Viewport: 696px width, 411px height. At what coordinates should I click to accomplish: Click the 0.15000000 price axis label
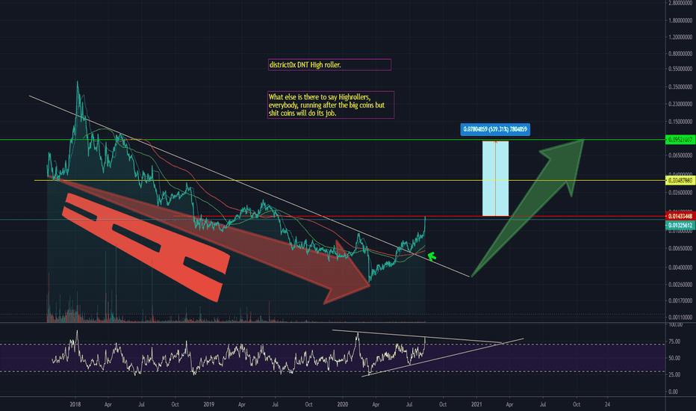680,122
